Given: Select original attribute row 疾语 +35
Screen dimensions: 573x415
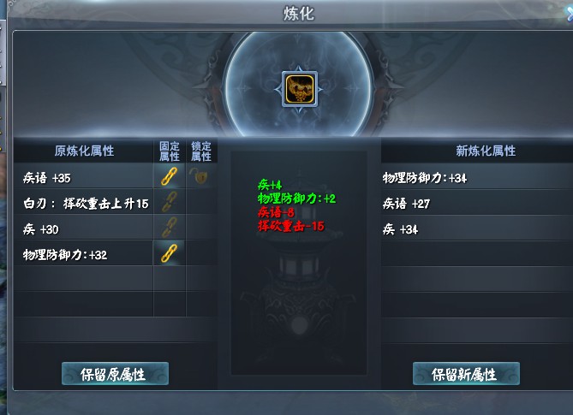Looking at the screenshot, I should [x=83, y=178].
